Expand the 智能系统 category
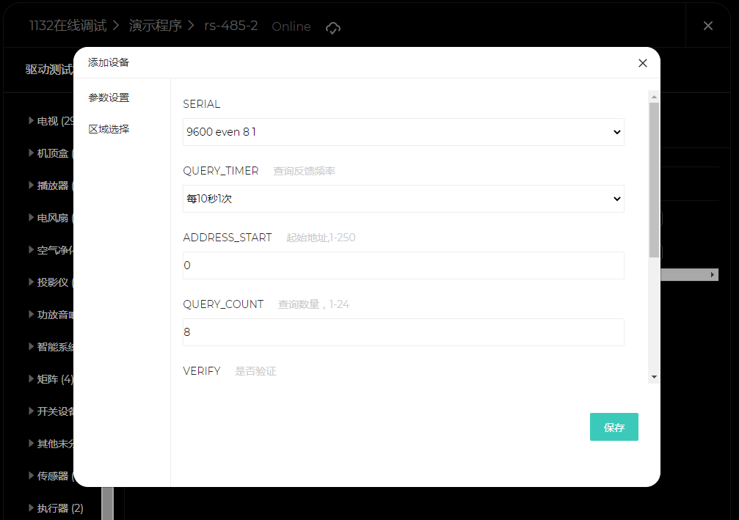This screenshot has width=739, height=520. [51, 347]
